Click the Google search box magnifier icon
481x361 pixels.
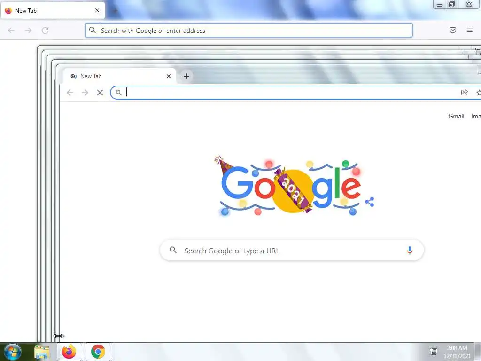pos(173,250)
